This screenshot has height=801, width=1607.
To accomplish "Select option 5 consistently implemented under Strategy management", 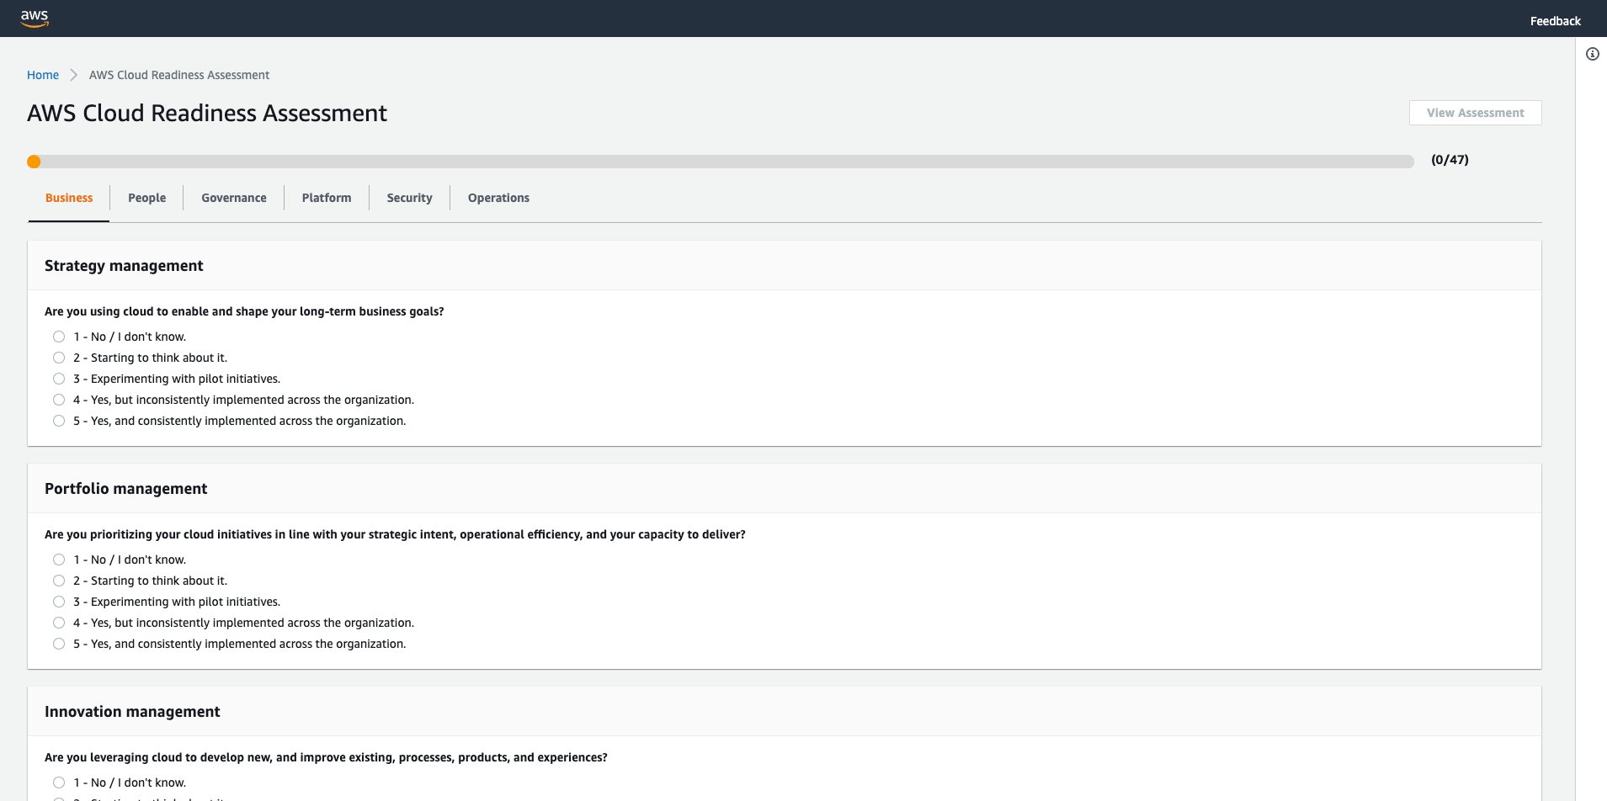I will [59, 421].
